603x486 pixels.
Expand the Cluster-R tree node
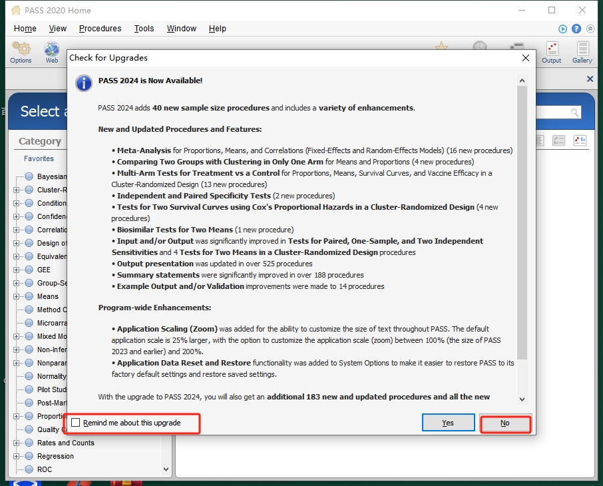point(16,190)
